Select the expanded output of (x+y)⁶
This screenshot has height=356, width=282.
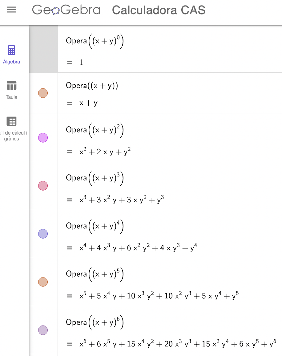click(x=178, y=343)
